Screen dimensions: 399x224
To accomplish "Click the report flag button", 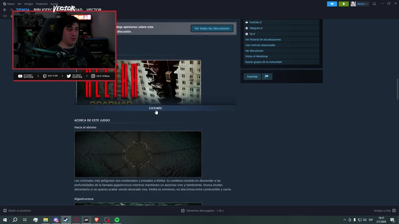I will coord(267,77).
